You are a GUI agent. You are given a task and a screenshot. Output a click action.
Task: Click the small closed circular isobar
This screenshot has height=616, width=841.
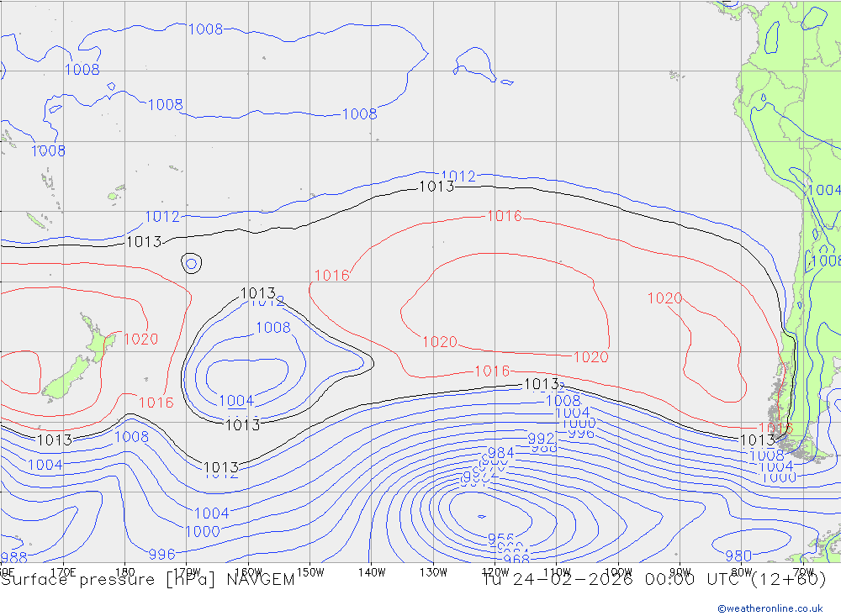click(x=192, y=263)
